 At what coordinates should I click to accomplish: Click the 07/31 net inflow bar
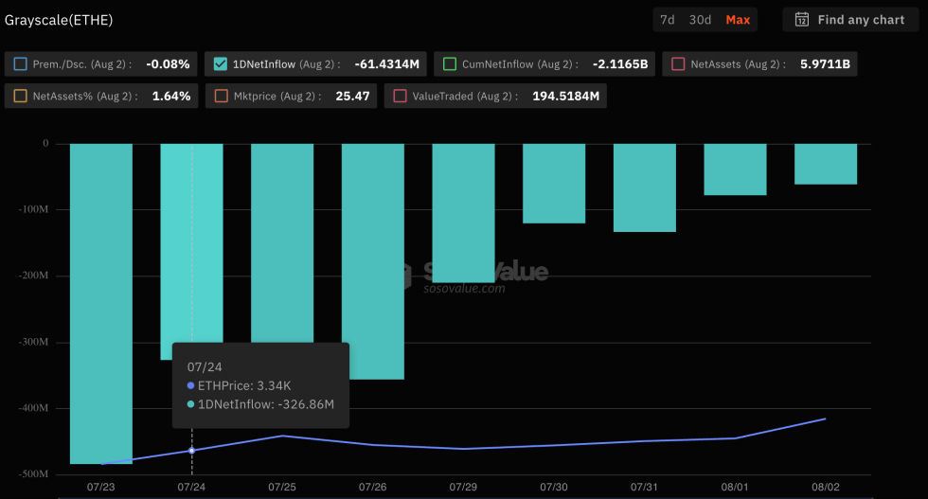(x=645, y=187)
